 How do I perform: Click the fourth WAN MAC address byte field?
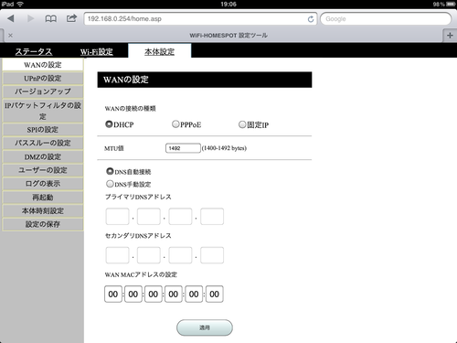(174, 295)
